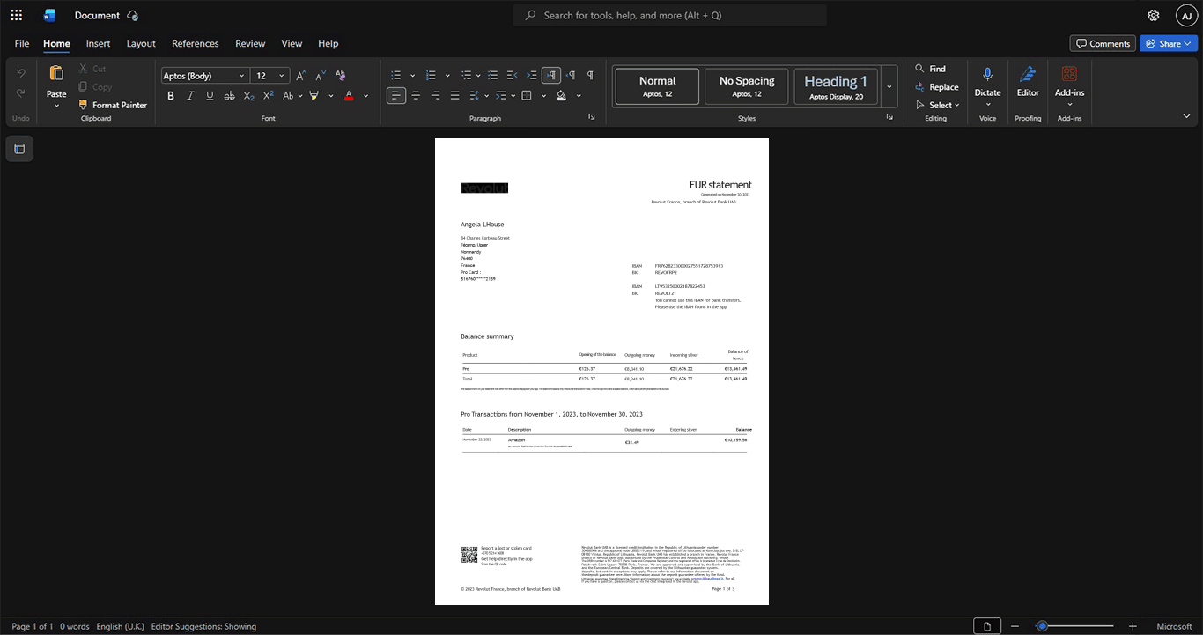
Task: Align the text to the right
Action: [435, 95]
